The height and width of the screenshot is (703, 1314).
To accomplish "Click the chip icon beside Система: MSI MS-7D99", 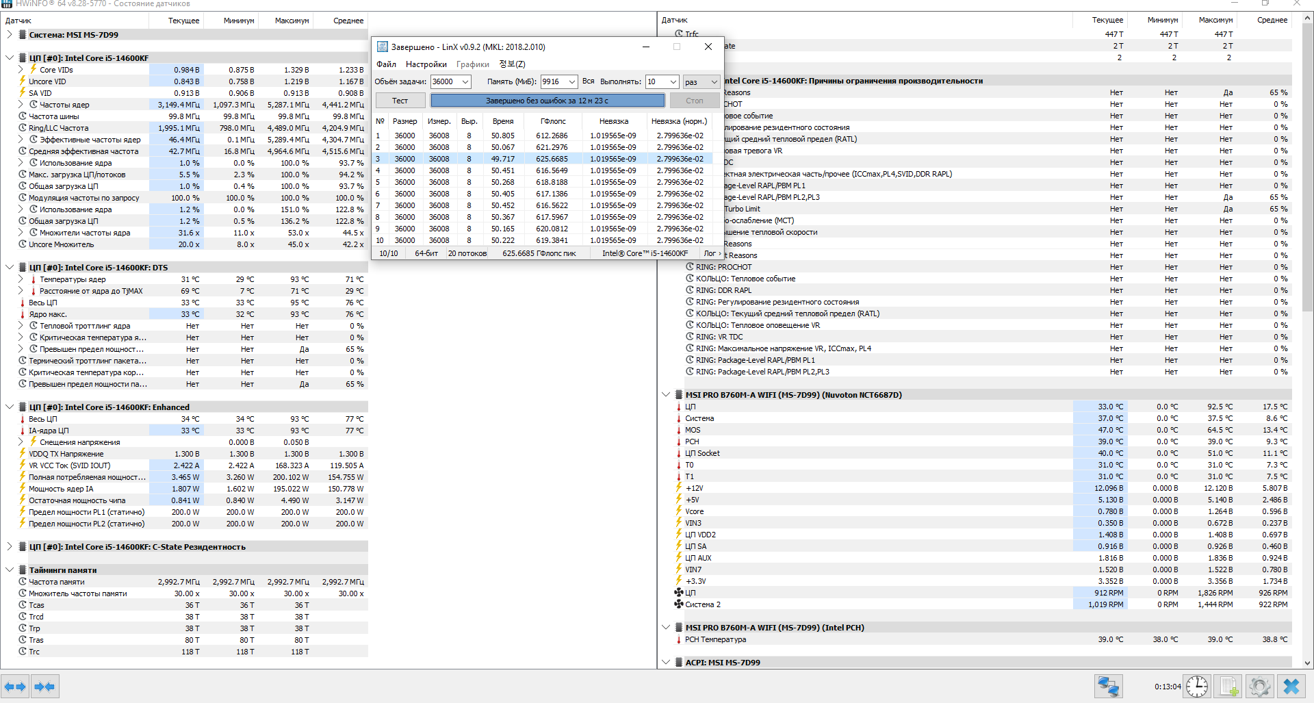I will click(23, 34).
